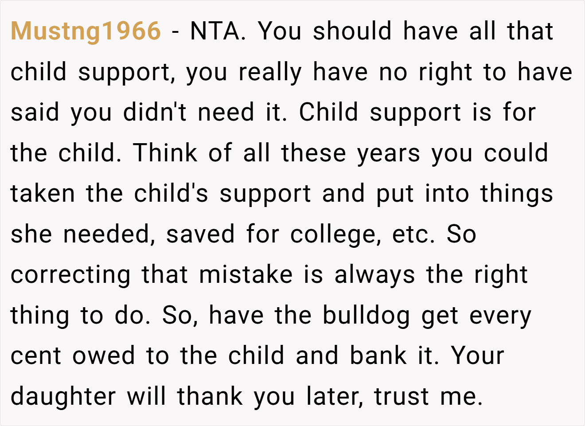Click the word "mistake" in the comment

click(246, 274)
